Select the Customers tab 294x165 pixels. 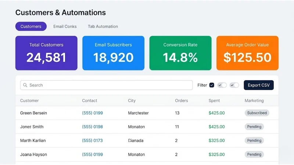pos(31,26)
